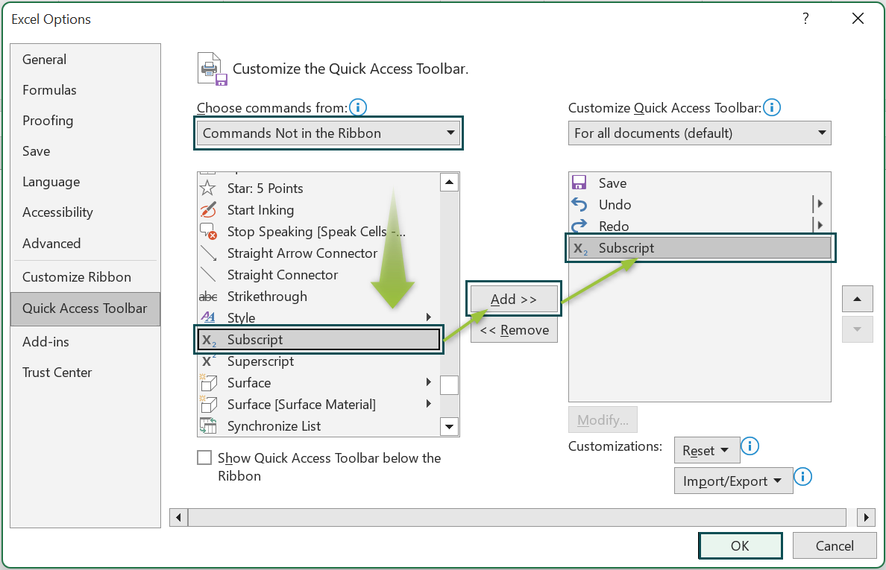Open the Advanced options category
Viewport: 886px width, 570px height.
coord(85,243)
